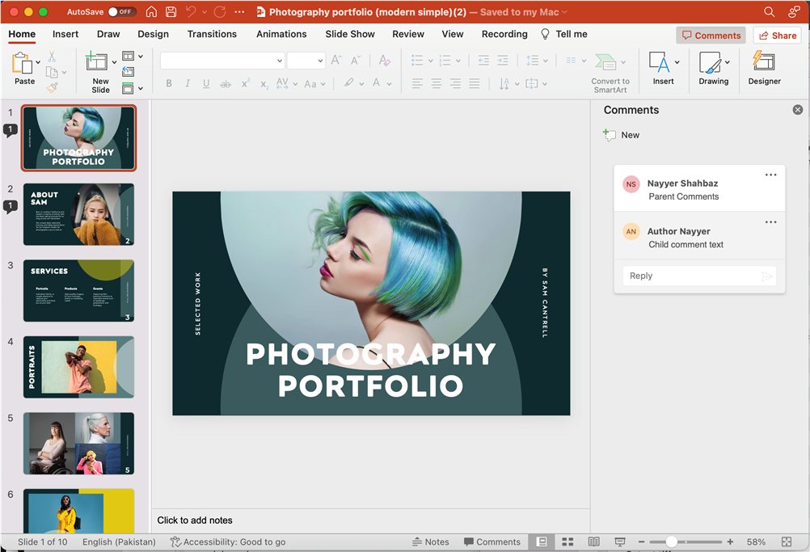The width and height of the screenshot is (810, 552).
Task: Start the slide show from the status bar
Action: pos(620,541)
